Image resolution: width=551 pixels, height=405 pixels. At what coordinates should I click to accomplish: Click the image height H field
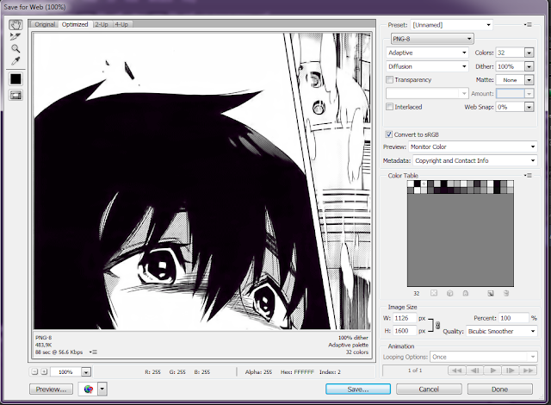point(405,331)
